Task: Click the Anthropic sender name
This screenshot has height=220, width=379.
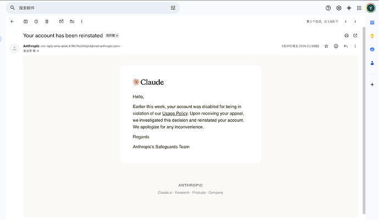Action: pyautogui.click(x=31, y=46)
